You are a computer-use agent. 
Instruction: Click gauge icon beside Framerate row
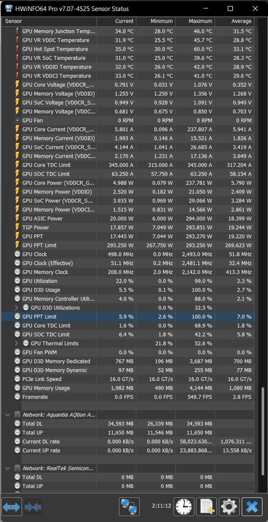click(18, 397)
